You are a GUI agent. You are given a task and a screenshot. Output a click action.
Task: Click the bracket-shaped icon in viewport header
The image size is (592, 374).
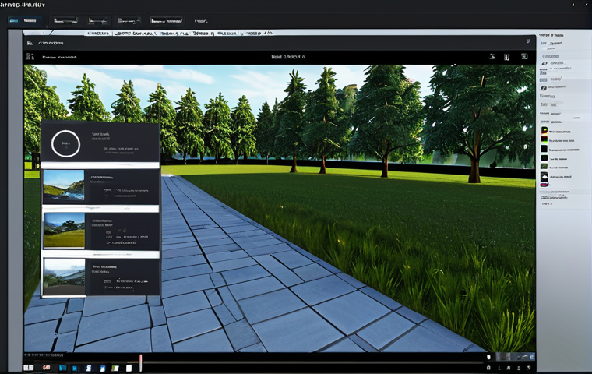pyautogui.click(x=506, y=57)
